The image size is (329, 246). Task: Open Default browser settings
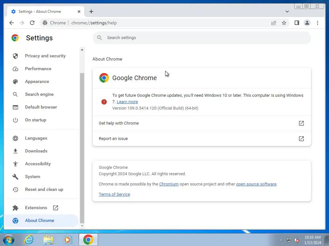(41, 107)
